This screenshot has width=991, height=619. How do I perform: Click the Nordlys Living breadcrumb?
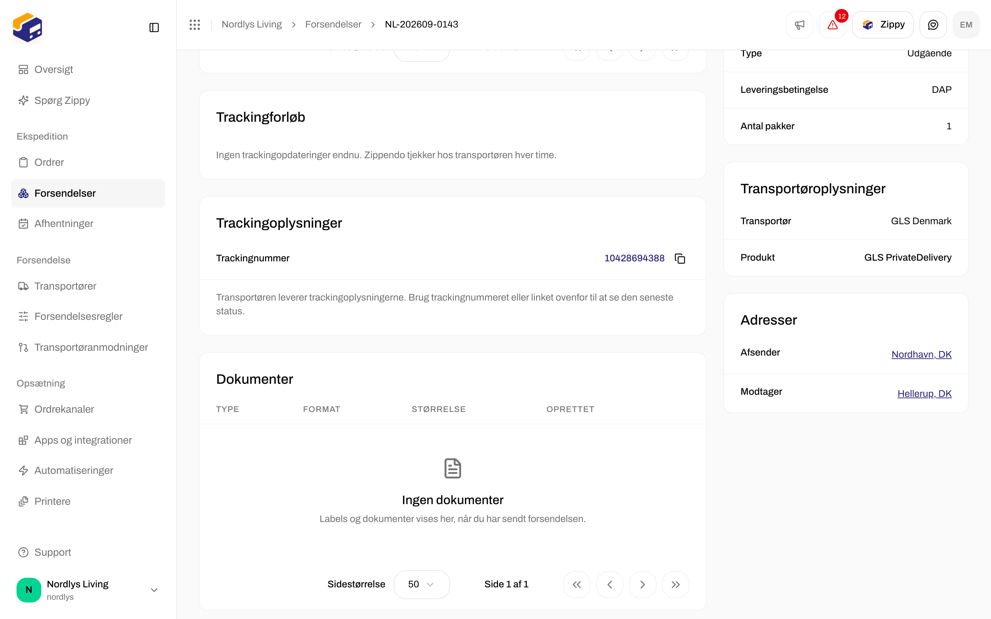tap(252, 24)
